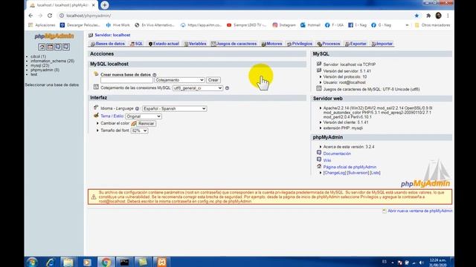The width and height of the screenshot is (476, 267).
Task: Open the SQL tab
Action: (136, 44)
